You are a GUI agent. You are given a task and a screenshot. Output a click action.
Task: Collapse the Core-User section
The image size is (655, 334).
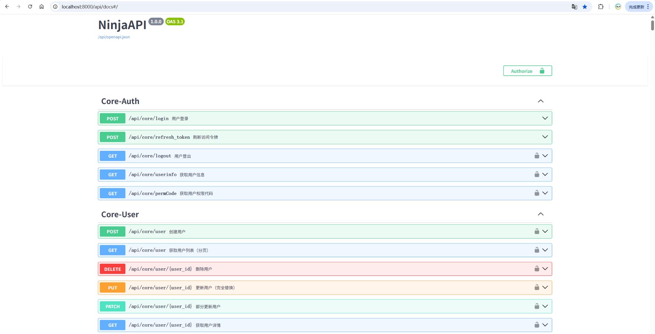point(541,214)
